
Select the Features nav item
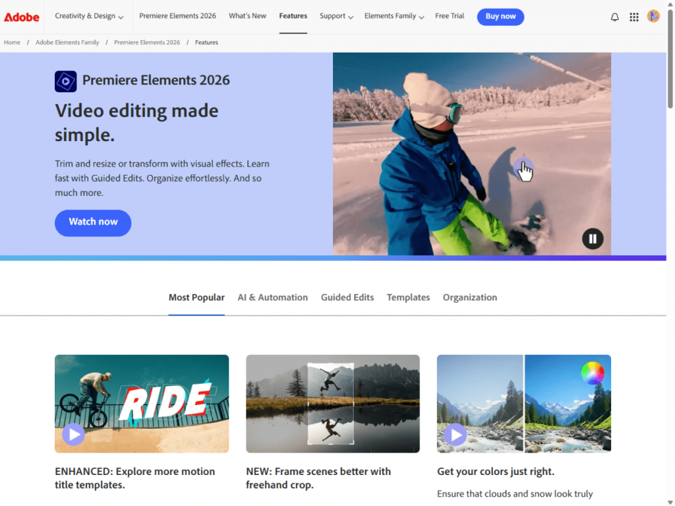[x=293, y=16]
